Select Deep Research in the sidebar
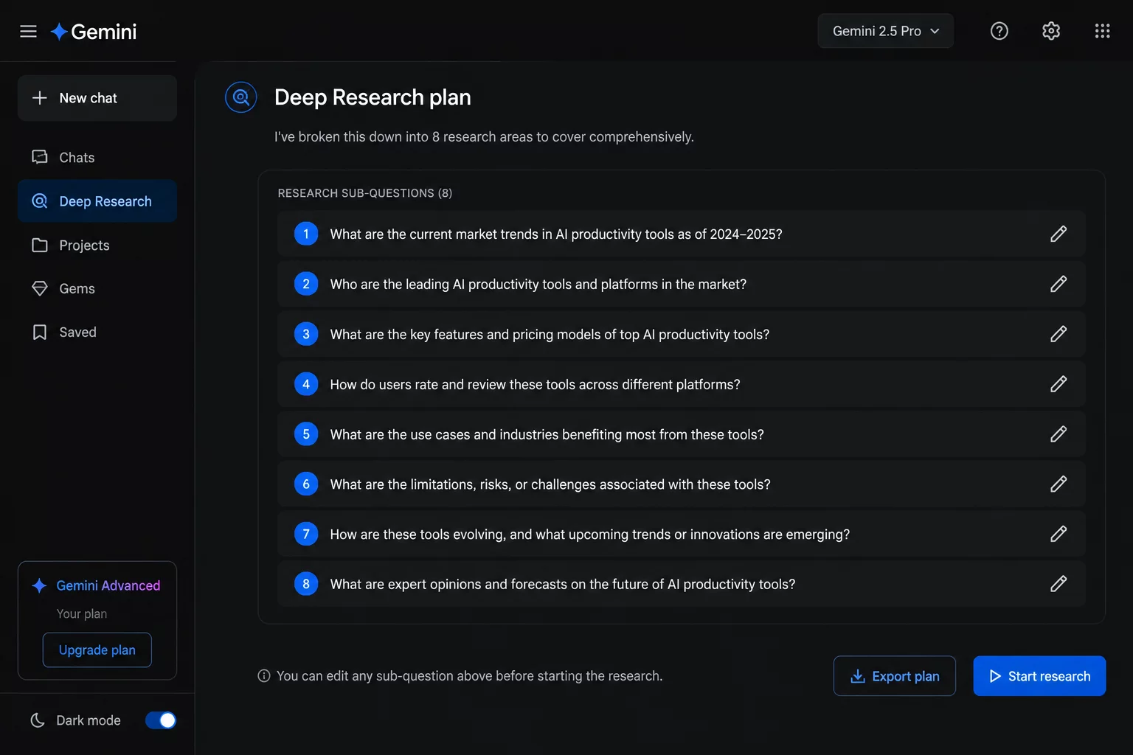Viewport: 1133px width, 755px height. pyautogui.click(x=97, y=201)
